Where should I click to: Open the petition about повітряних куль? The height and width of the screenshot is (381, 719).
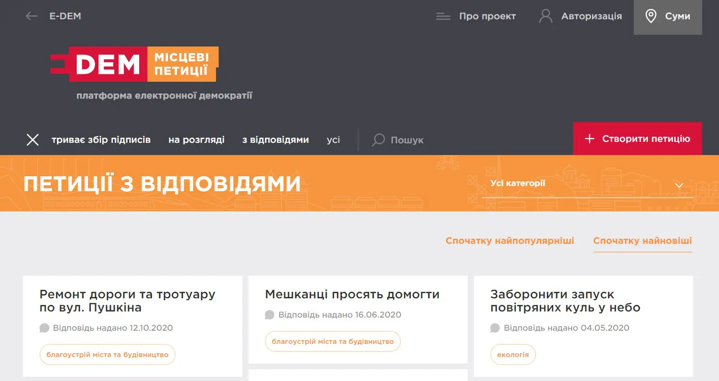pos(565,301)
